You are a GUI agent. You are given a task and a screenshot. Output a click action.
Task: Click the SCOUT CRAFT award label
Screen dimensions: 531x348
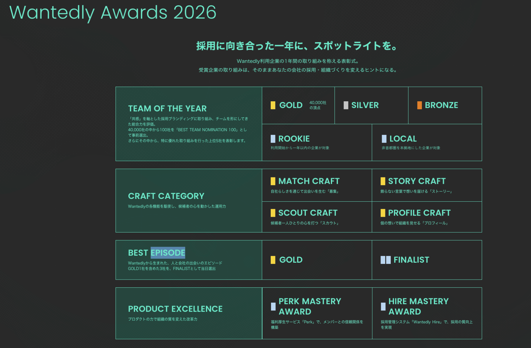pyautogui.click(x=308, y=213)
